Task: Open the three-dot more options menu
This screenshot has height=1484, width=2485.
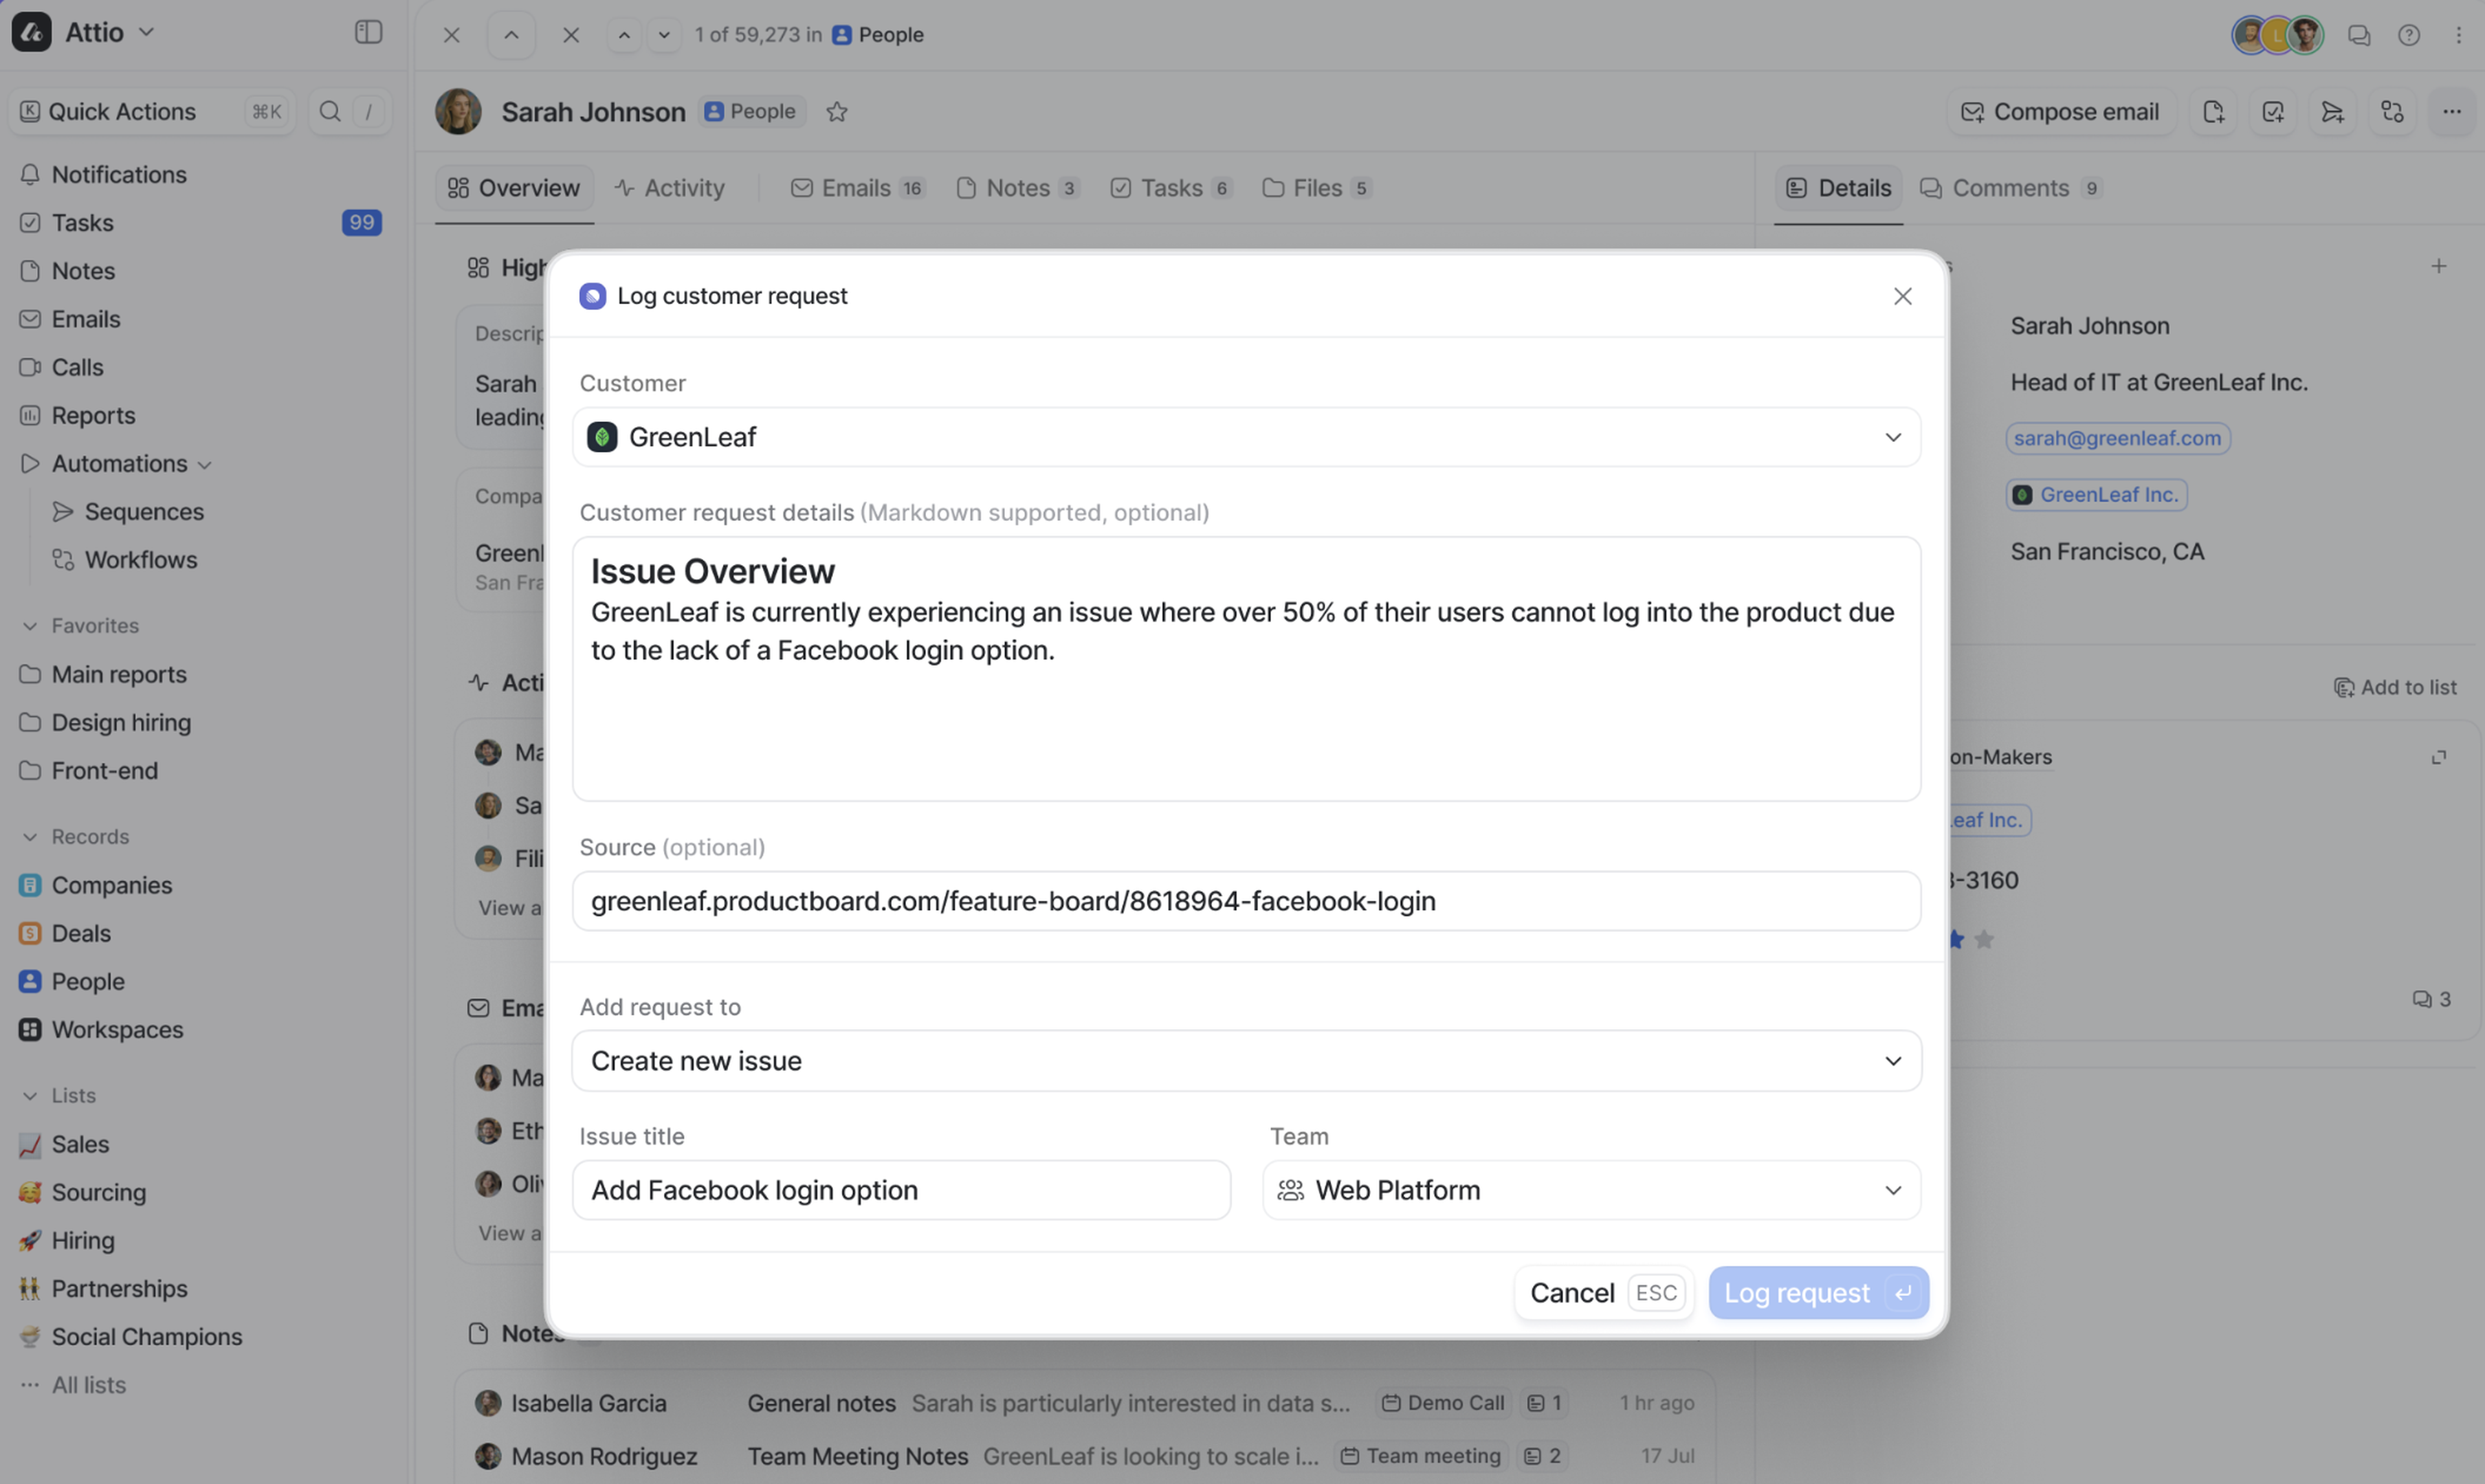Action: (2452, 112)
